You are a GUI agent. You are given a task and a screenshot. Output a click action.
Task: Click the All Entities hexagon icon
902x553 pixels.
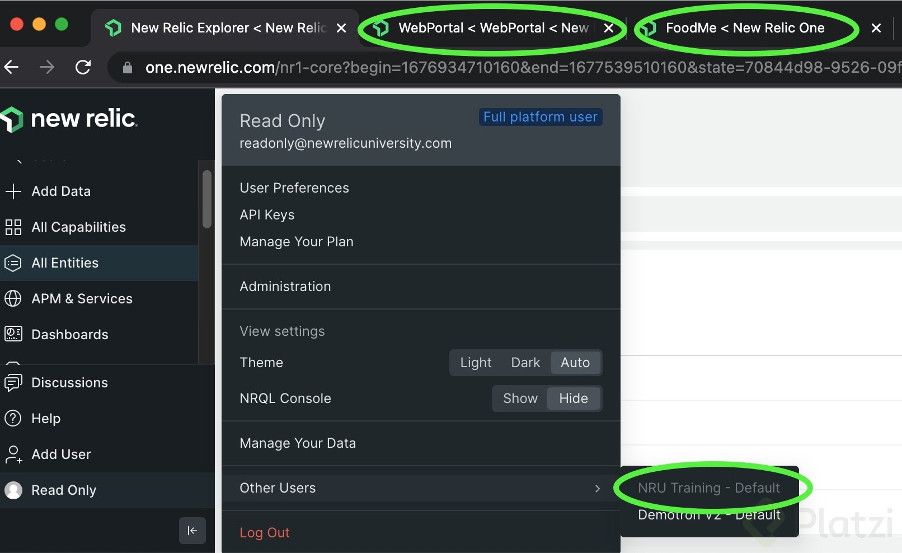click(13, 263)
